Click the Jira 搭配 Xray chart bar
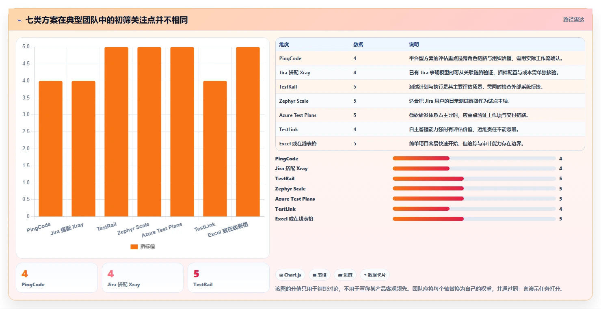This screenshot has height=309, width=601. coord(84,149)
